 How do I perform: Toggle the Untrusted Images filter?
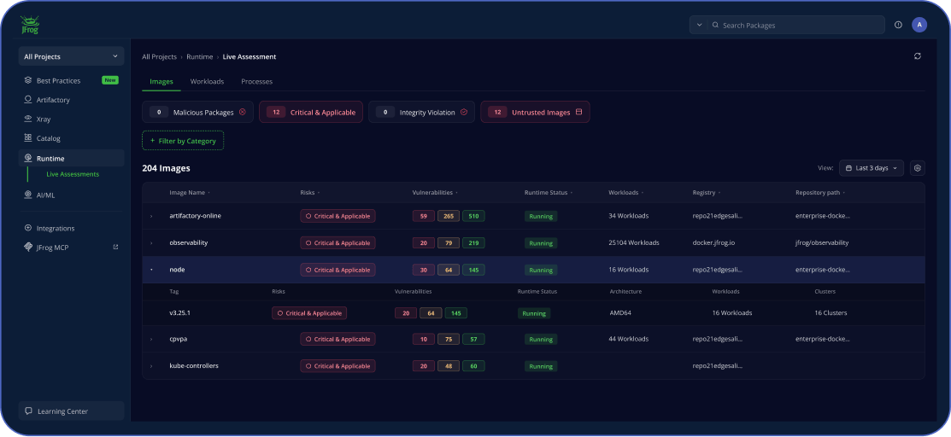tap(535, 112)
